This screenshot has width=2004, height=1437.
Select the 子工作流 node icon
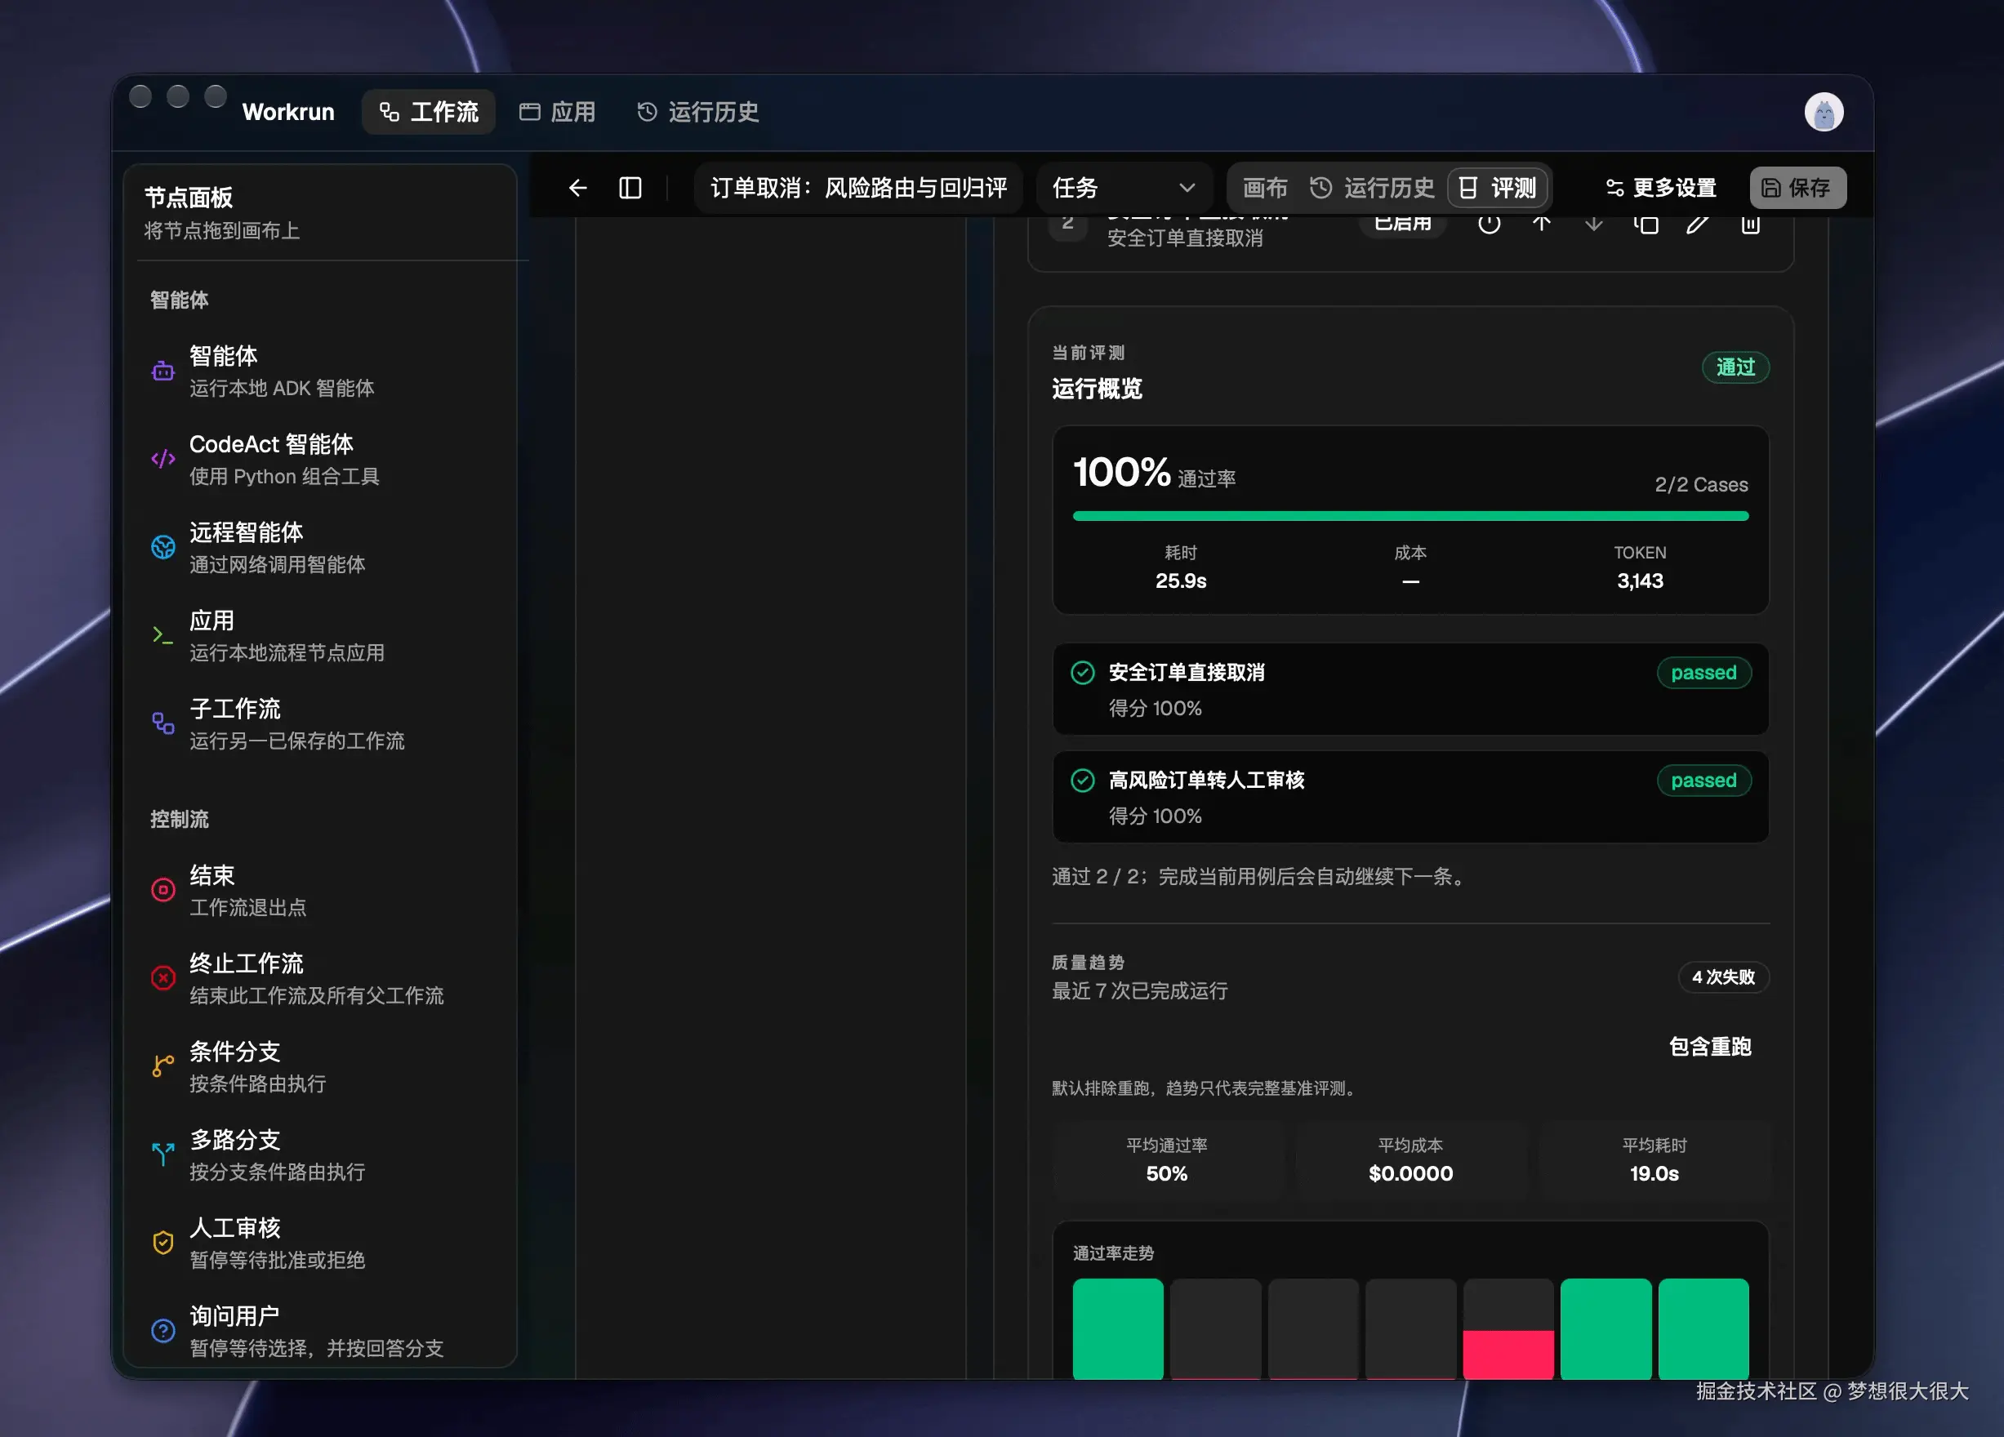(x=163, y=724)
